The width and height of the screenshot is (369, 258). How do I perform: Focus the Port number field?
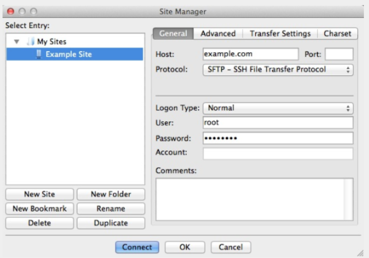(339, 55)
